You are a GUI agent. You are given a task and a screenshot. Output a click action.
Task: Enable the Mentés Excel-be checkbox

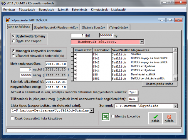coord(113,117)
